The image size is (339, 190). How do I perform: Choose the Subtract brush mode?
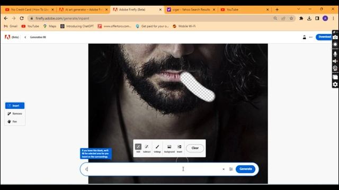147,148
